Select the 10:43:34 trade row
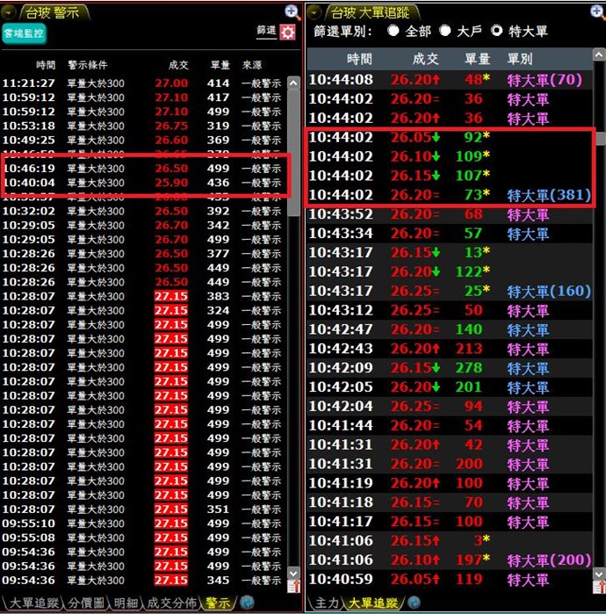The height and width of the screenshot is (614, 606). tap(450, 234)
